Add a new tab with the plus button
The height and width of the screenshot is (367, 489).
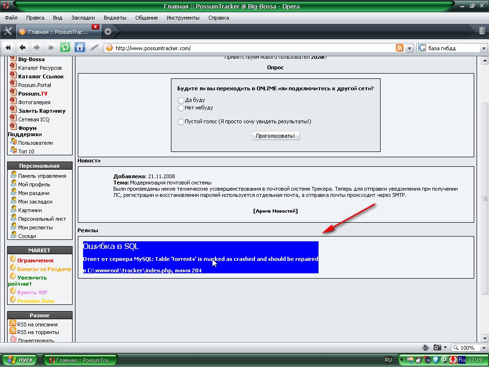tap(108, 32)
